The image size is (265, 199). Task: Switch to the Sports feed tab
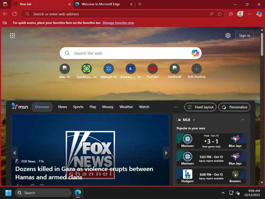click(x=78, y=107)
